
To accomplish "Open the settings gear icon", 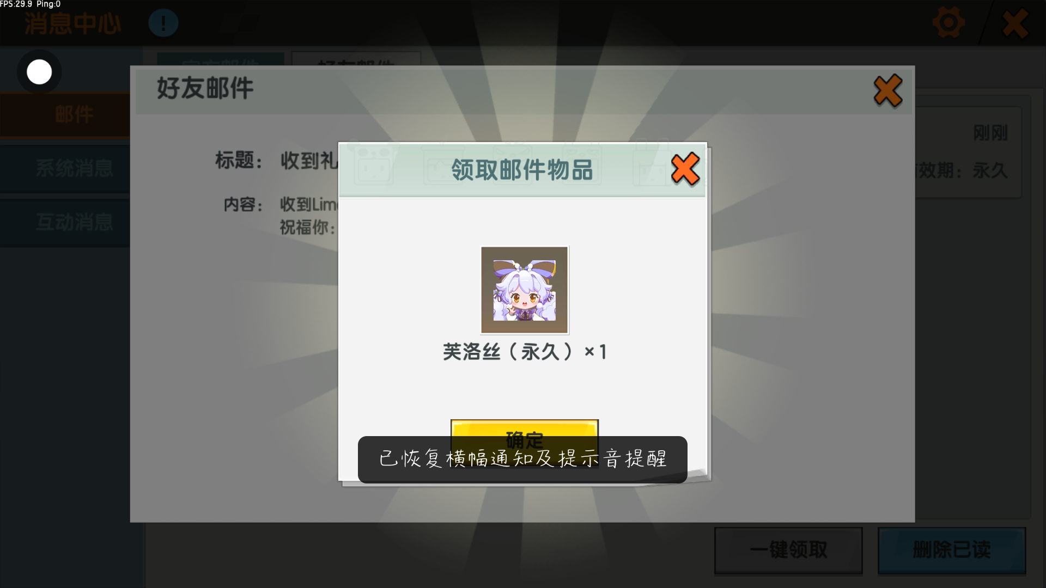I will (948, 23).
